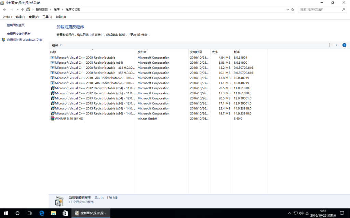Image resolution: width=350 pixels, height=218 pixels.
Task: Click the network tray icon
Action: (x=295, y=213)
